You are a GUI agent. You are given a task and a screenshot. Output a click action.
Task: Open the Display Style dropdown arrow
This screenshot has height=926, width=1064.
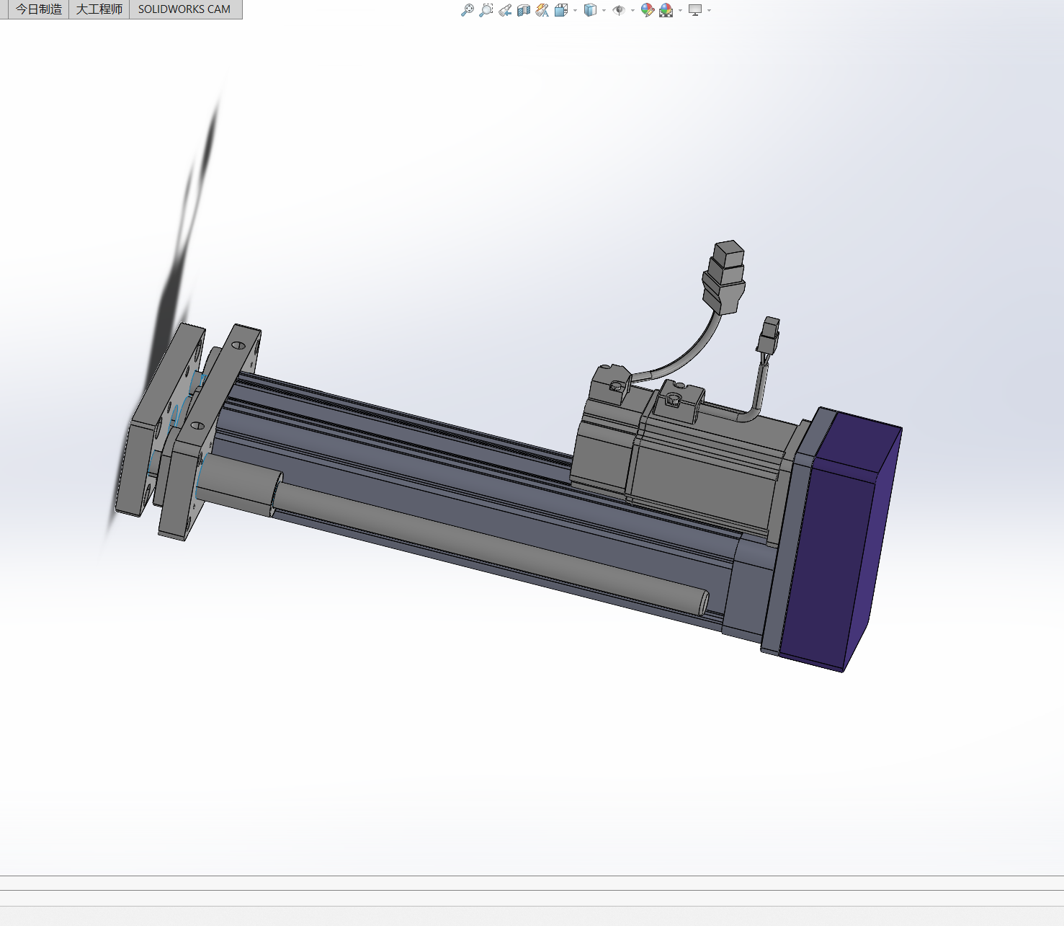pos(604,10)
